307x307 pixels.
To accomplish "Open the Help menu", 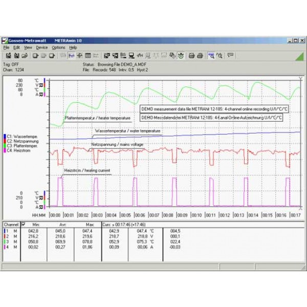I will point(73,47).
